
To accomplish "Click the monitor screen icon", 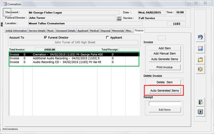I will point(200,112).
